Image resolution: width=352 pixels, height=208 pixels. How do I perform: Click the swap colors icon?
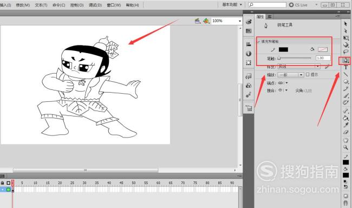(346, 187)
